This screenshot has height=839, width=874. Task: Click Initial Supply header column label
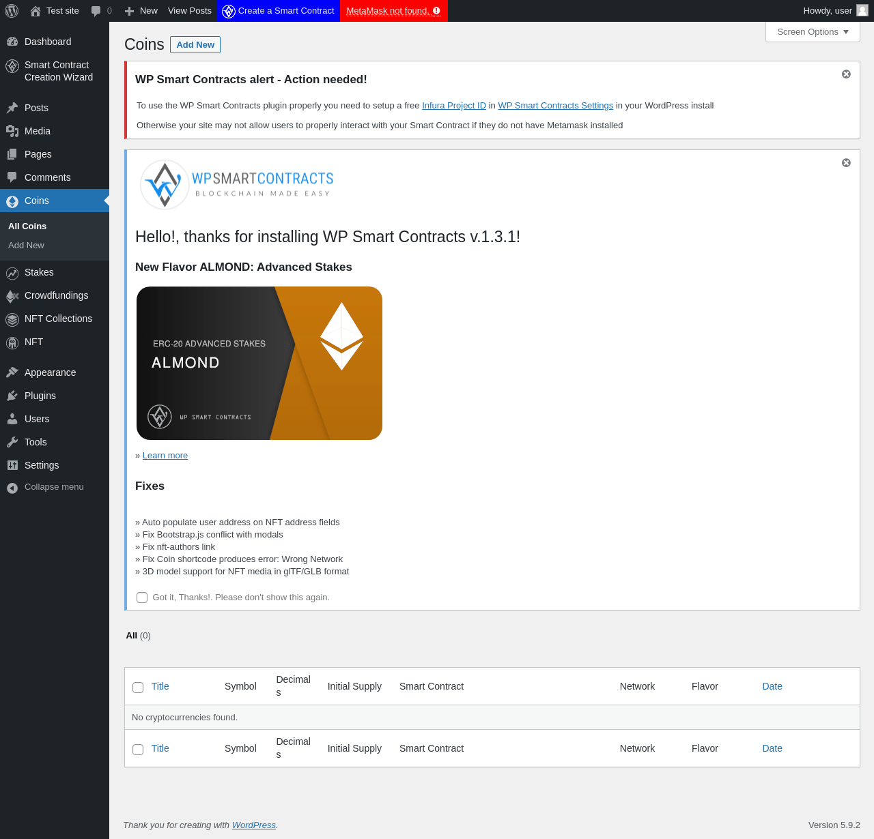coord(354,686)
